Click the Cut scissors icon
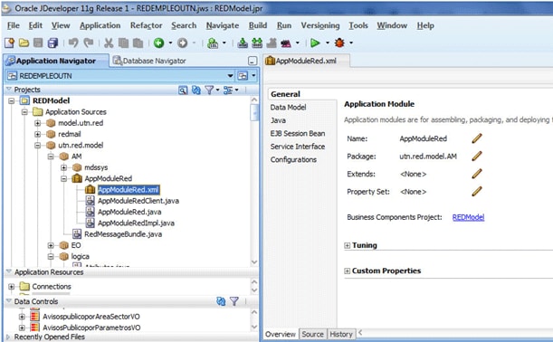553x342 pixels. [x=109, y=43]
